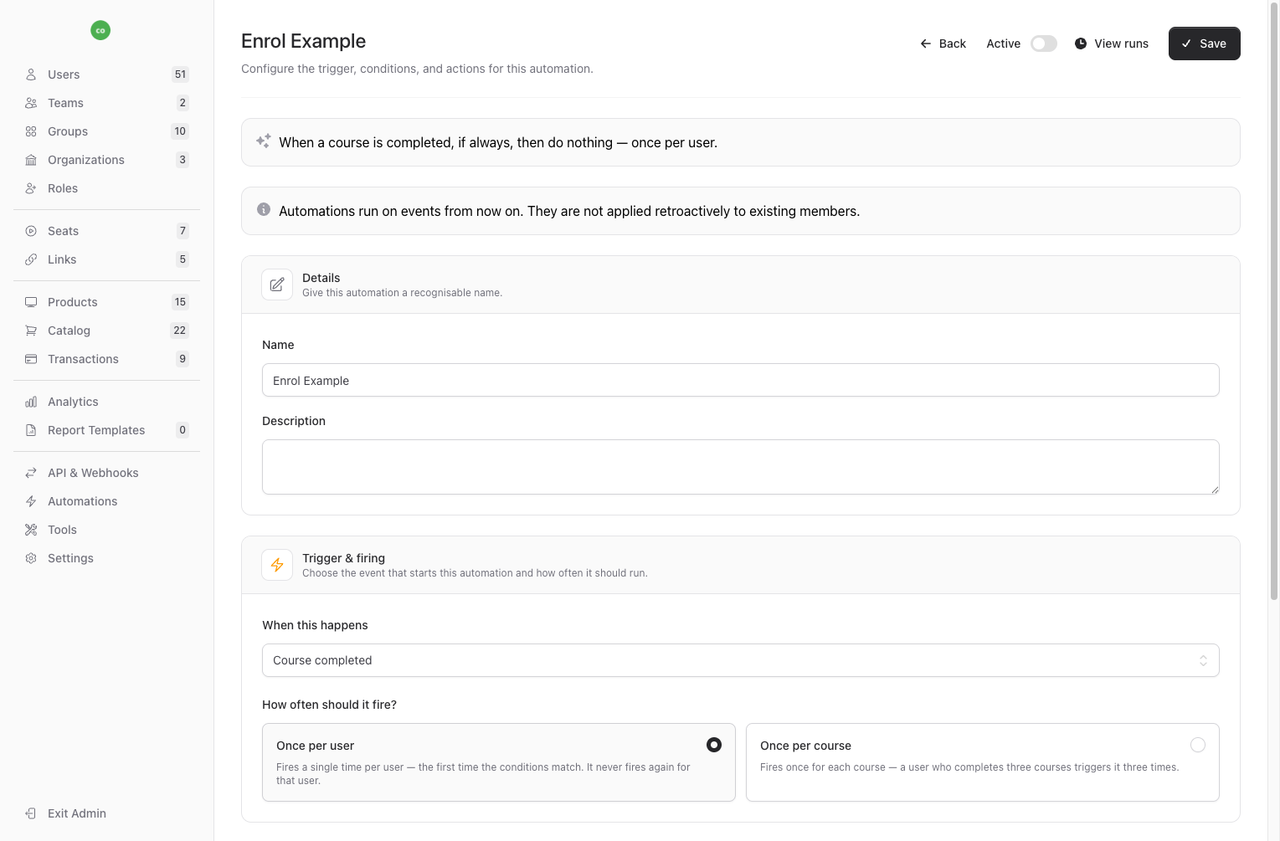Click the Analytics text in the sidebar
1280x841 pixels.
73,402
